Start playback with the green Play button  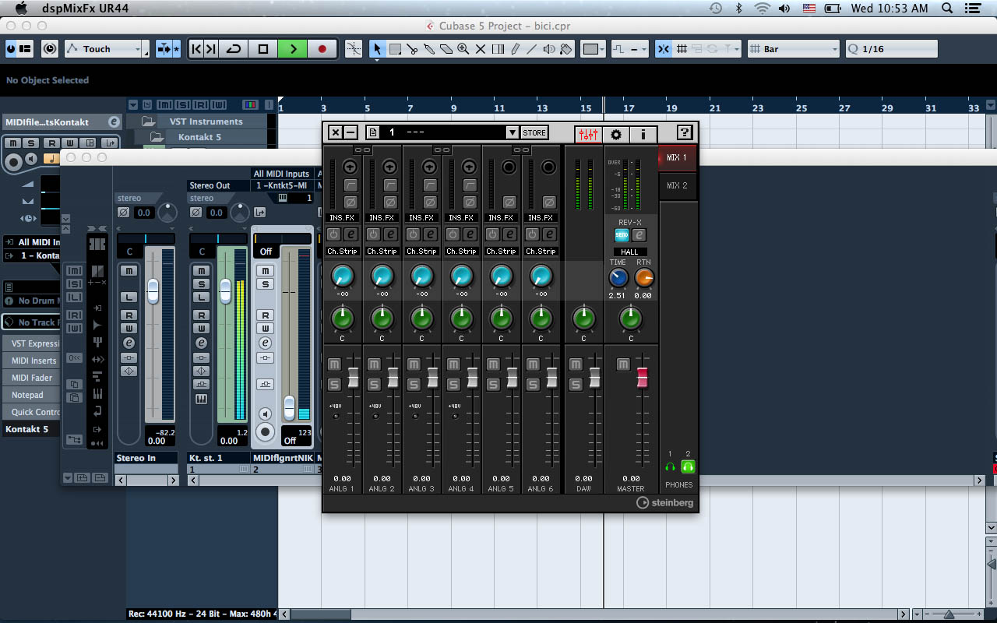click(x=293, y=49)
